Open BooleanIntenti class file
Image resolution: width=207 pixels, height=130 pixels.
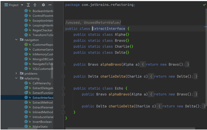[x=43, y=11]
